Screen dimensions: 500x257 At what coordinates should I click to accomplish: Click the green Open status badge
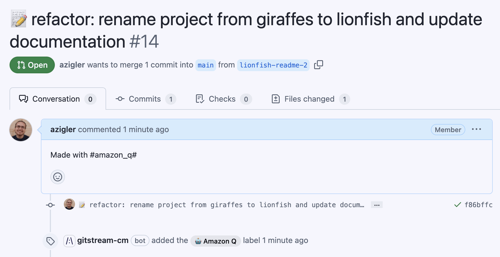[32, 65]
